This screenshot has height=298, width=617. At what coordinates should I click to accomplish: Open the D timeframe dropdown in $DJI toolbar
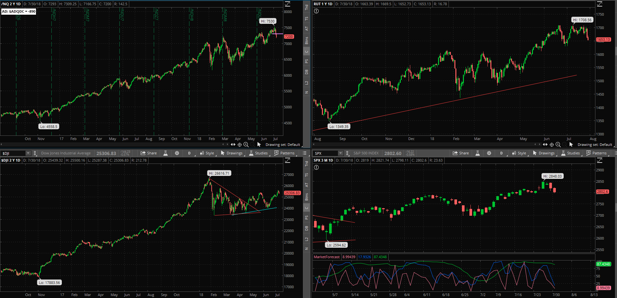point(189,153)
